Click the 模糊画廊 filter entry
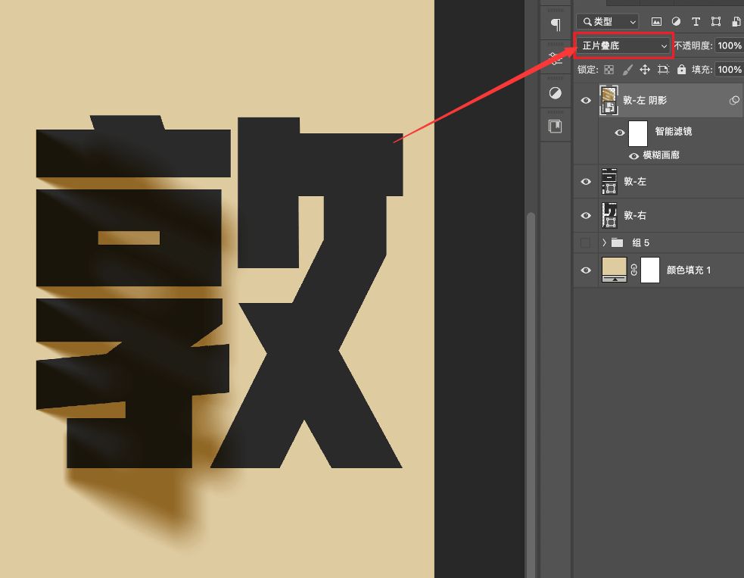The image size is (744, 578). tap(661, 155)
